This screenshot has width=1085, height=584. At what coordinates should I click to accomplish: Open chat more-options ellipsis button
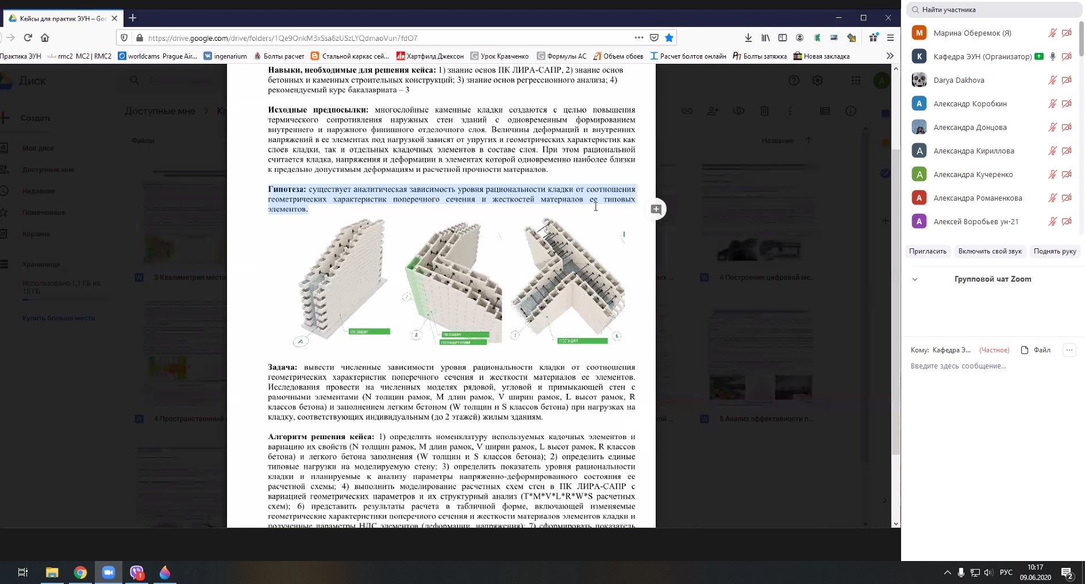pos(1069,350)
